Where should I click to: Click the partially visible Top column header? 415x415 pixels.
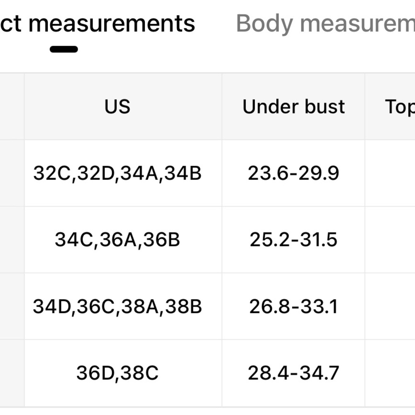(400, 107)
